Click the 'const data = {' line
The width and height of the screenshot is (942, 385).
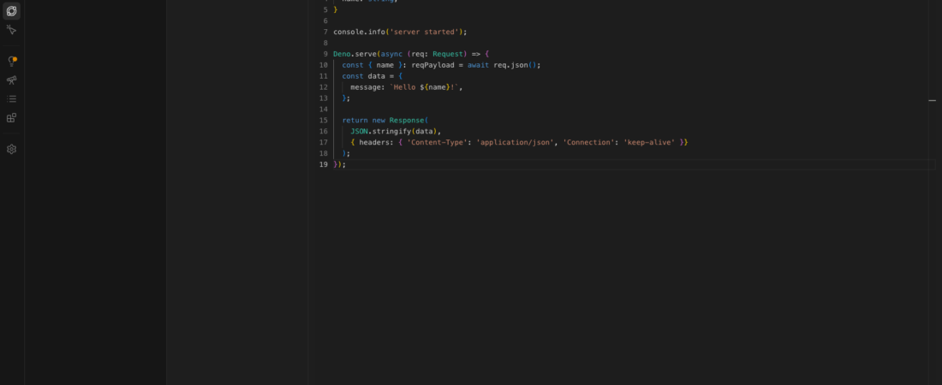point(373,76)
